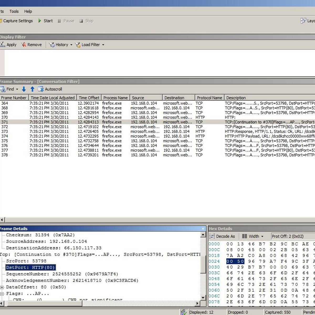Select Checksum: 31394 tree row
The width and height of the screenshot is (315, 315).
40,235
